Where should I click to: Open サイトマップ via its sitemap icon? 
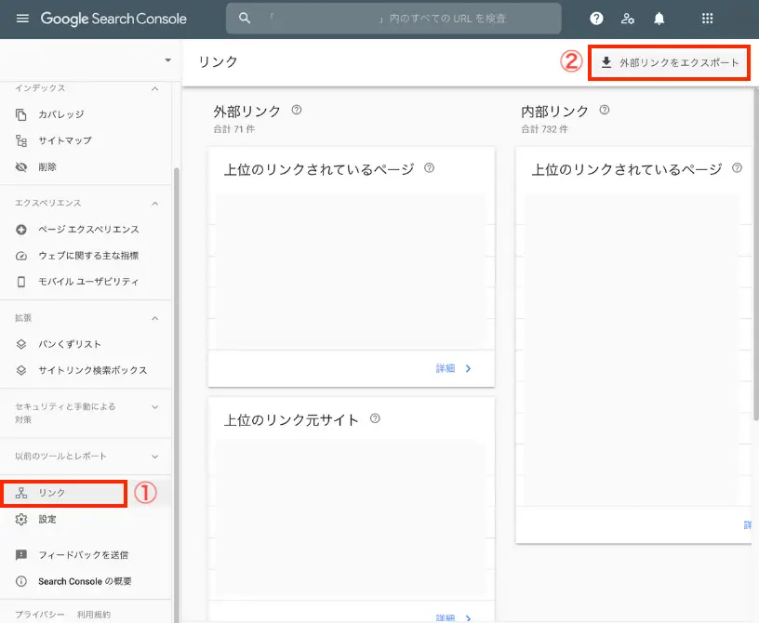pos(21,139)
